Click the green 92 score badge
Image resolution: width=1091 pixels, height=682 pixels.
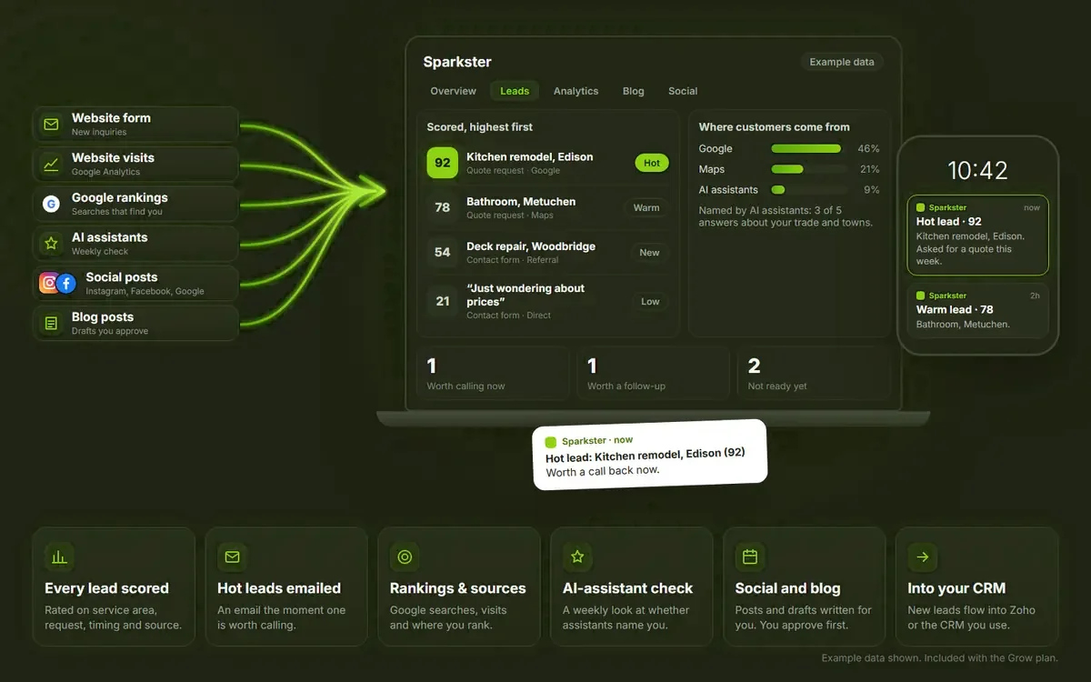pos(443,163)
